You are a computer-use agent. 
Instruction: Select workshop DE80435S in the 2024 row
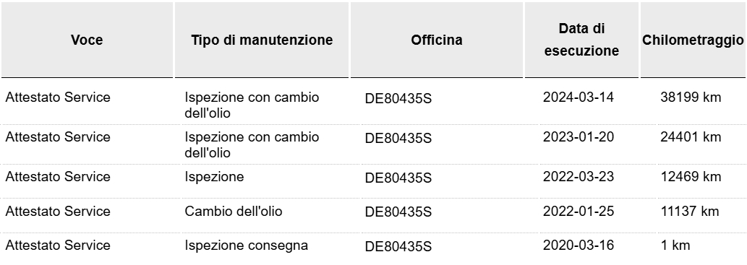398,98
